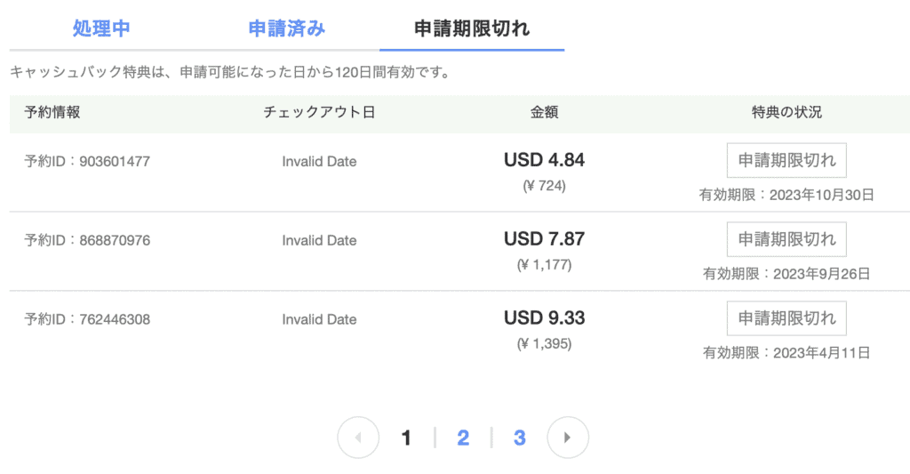Image resolution: width=910 pixels, height=474 pixels.
Task: Select page 1 in pagination
Action: (406, 438)
